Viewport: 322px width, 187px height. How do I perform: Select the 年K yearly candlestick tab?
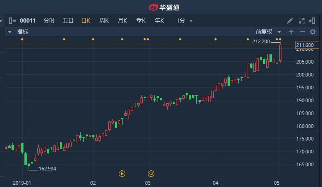[x=159, y=21]
